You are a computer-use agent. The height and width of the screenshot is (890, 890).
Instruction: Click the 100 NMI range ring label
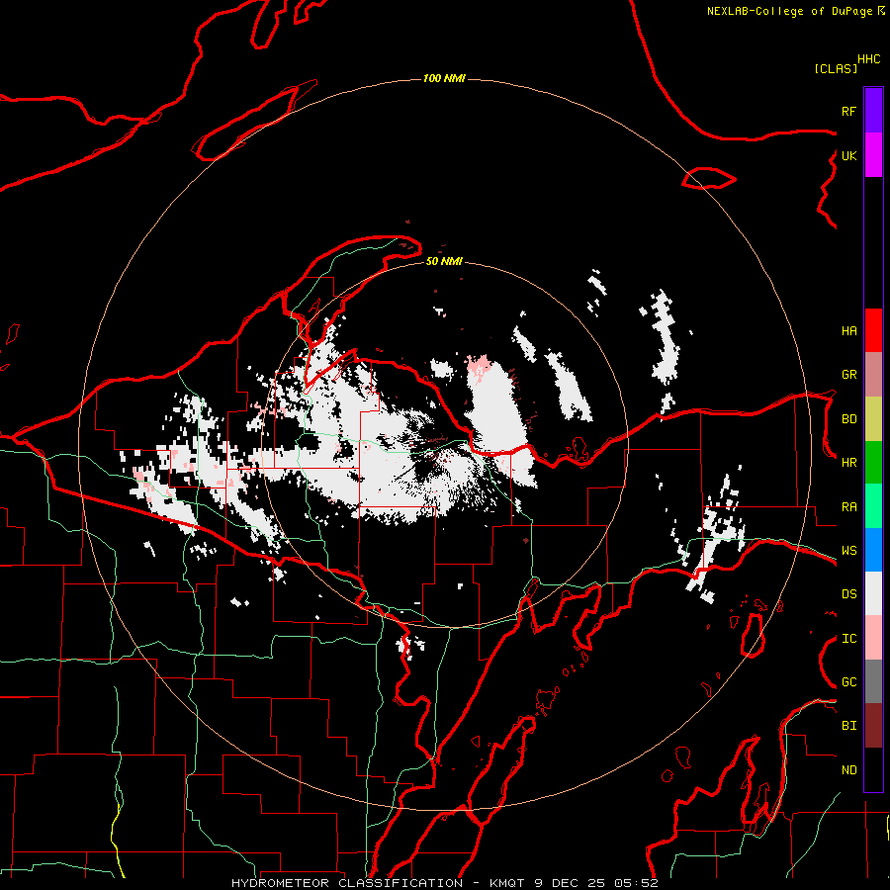click(444, 78)
